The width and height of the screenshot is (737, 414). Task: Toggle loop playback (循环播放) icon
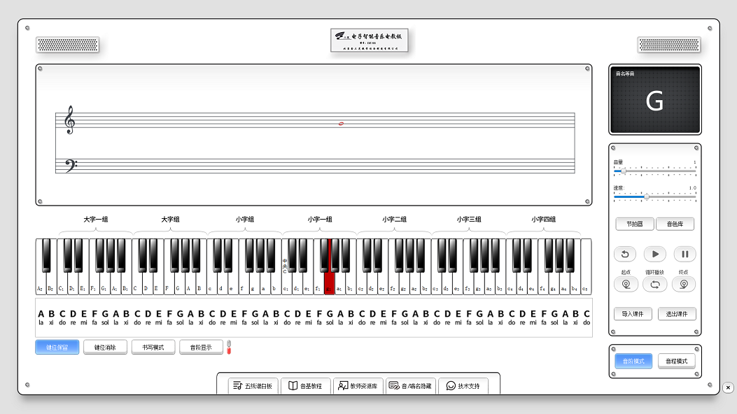(x=654, y=284)
